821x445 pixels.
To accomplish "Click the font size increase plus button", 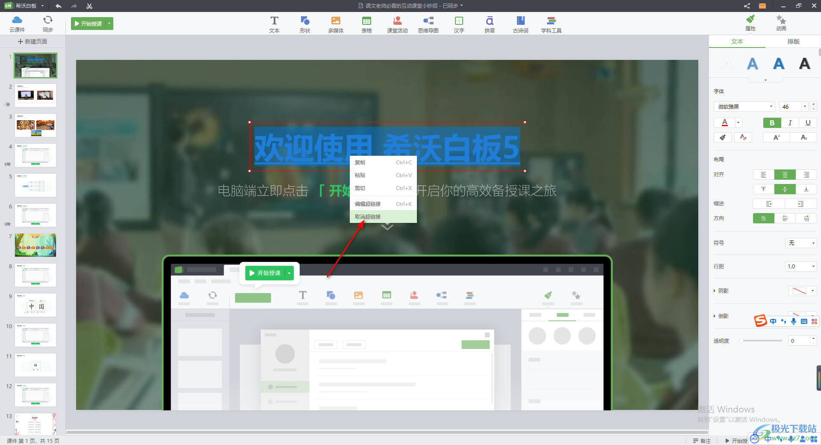I will 813,104.
